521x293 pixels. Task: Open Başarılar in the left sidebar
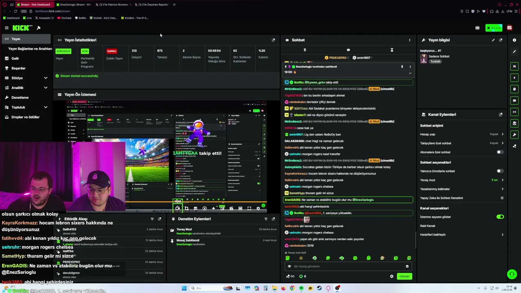(26, 68)
